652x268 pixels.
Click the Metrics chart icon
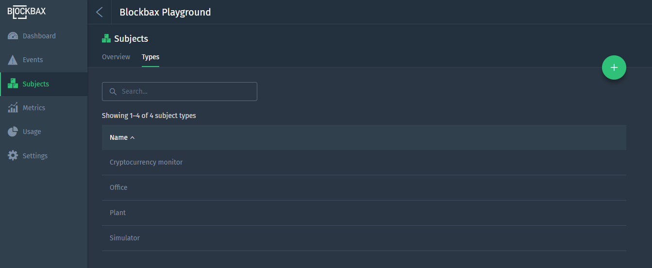13,108
